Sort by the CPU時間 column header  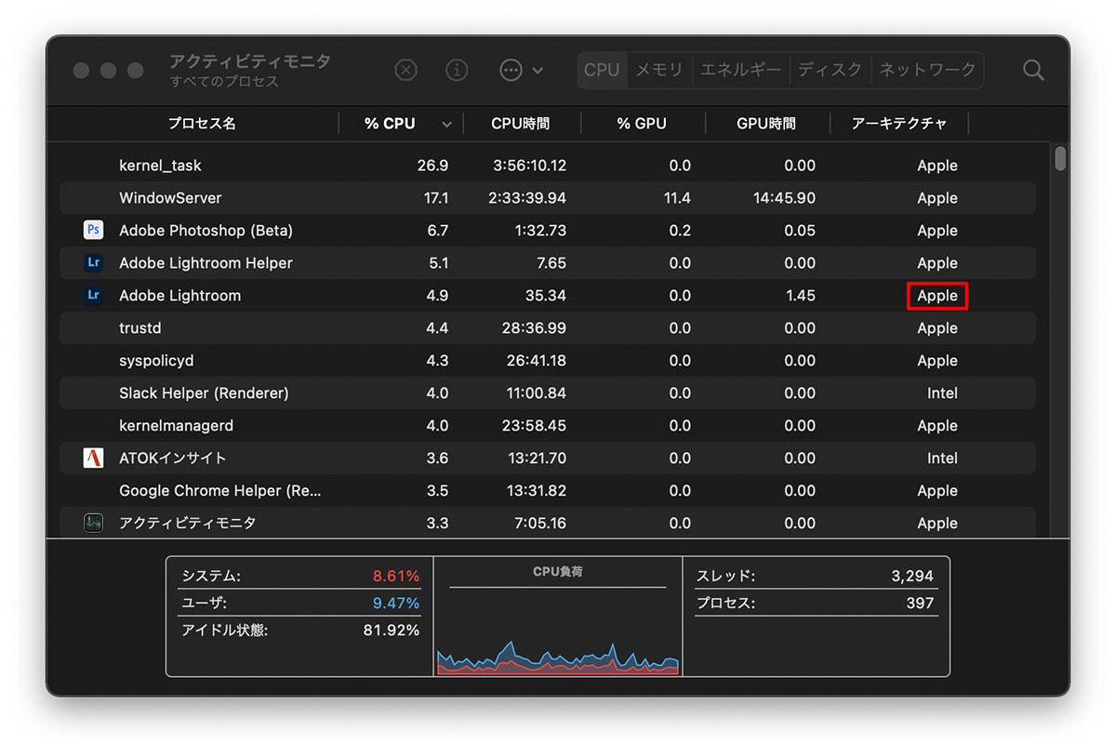(521, 123)
